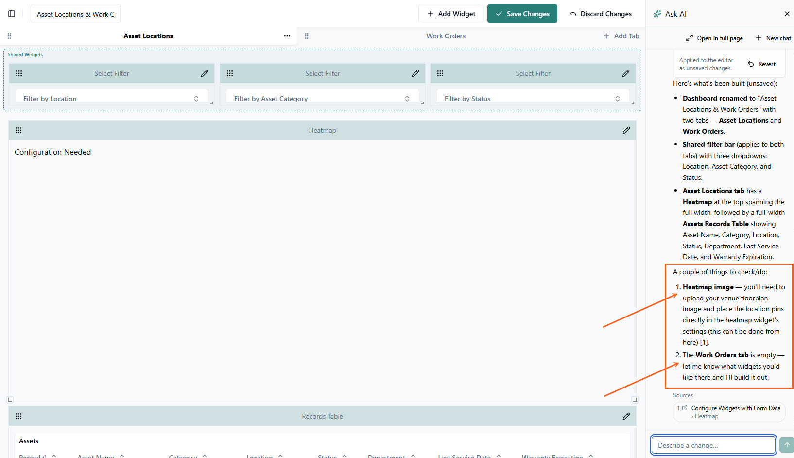Grab the Heatmap widget drag handle

click(18, 130)
